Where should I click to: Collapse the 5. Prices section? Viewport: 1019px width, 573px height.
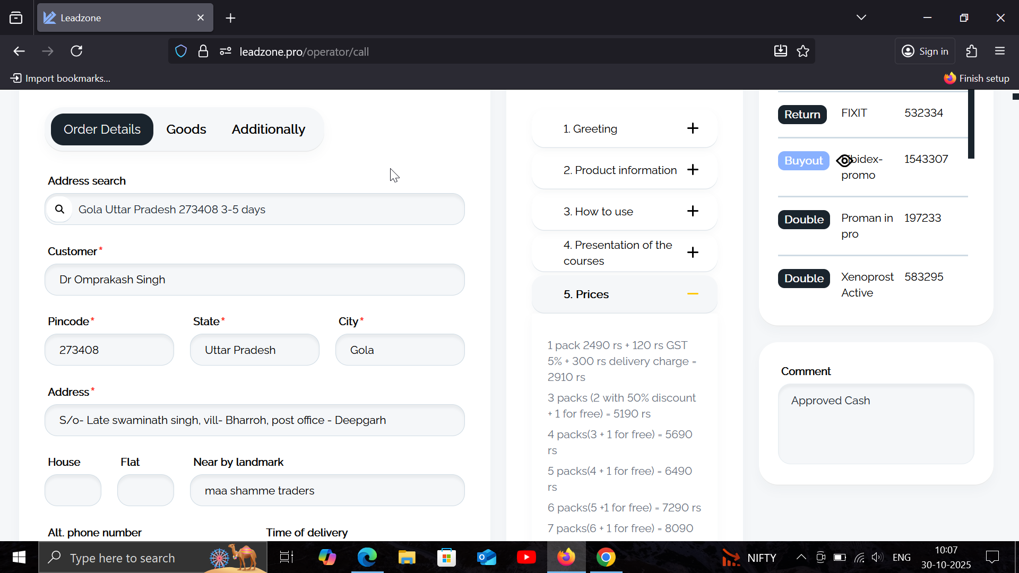coord(692,294)
